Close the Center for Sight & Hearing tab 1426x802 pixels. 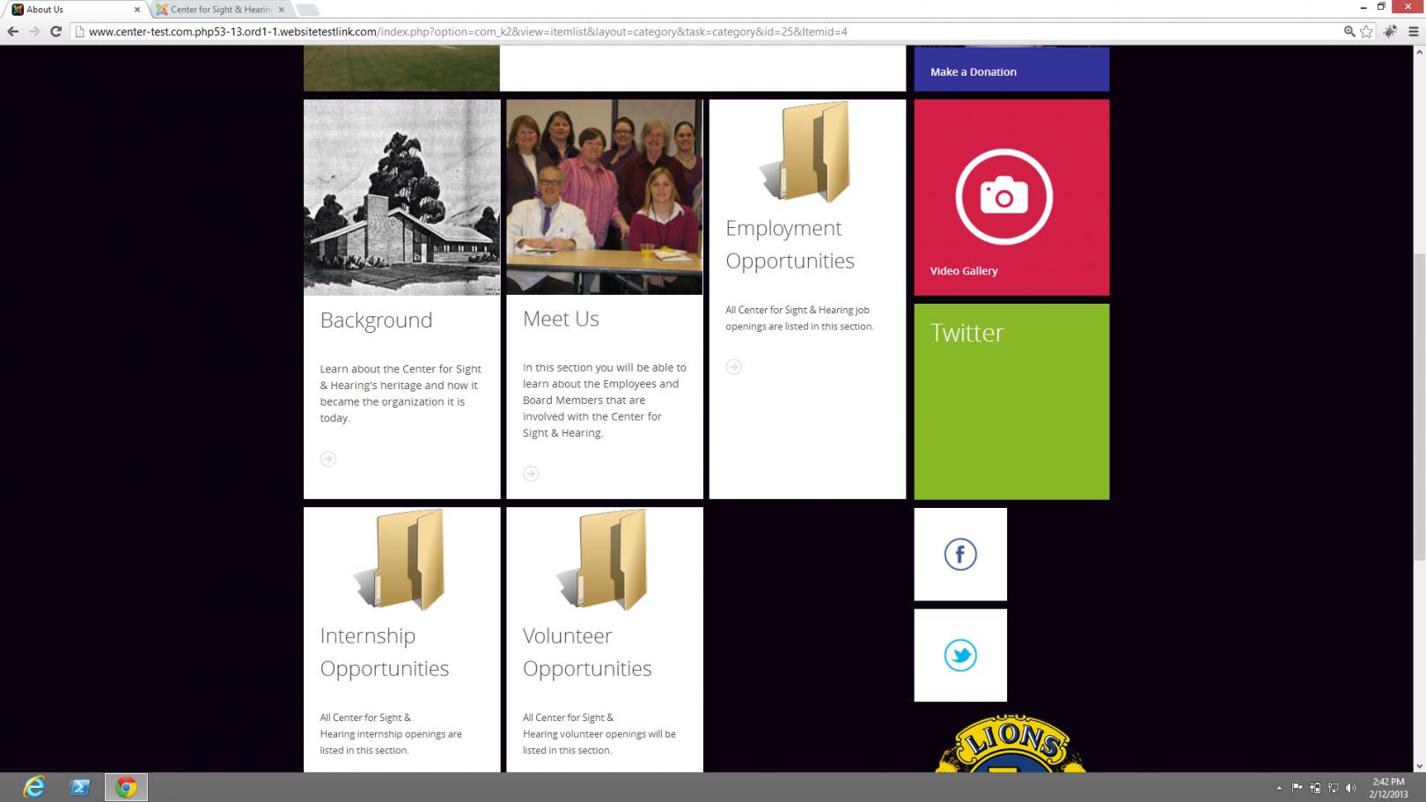(282, 10)
